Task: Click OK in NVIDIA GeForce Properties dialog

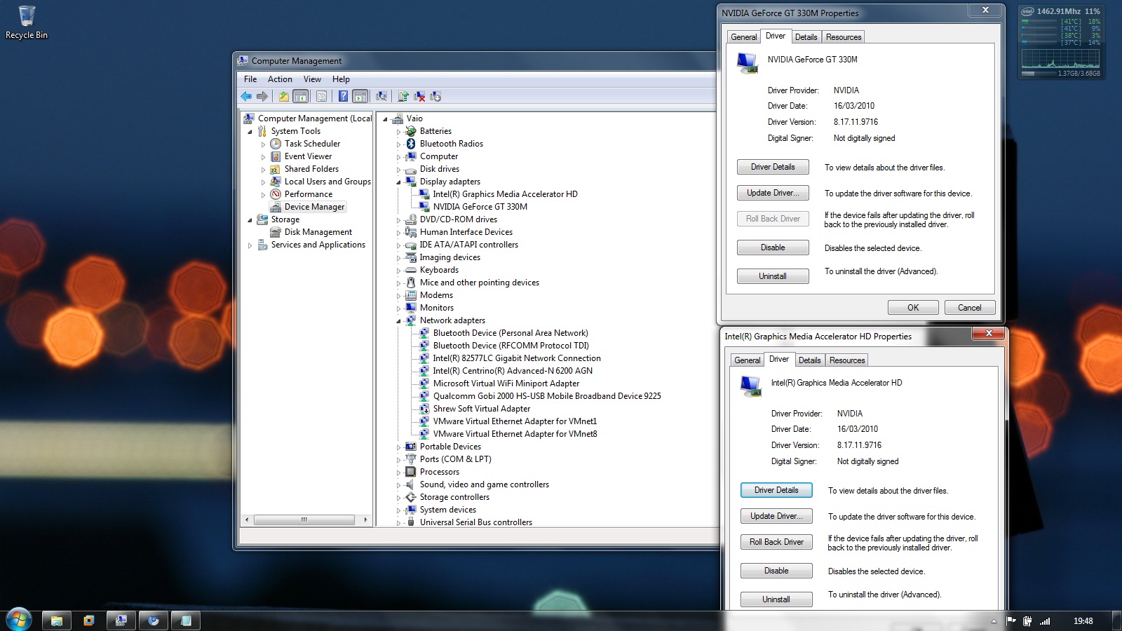Action: pos(912,308)
